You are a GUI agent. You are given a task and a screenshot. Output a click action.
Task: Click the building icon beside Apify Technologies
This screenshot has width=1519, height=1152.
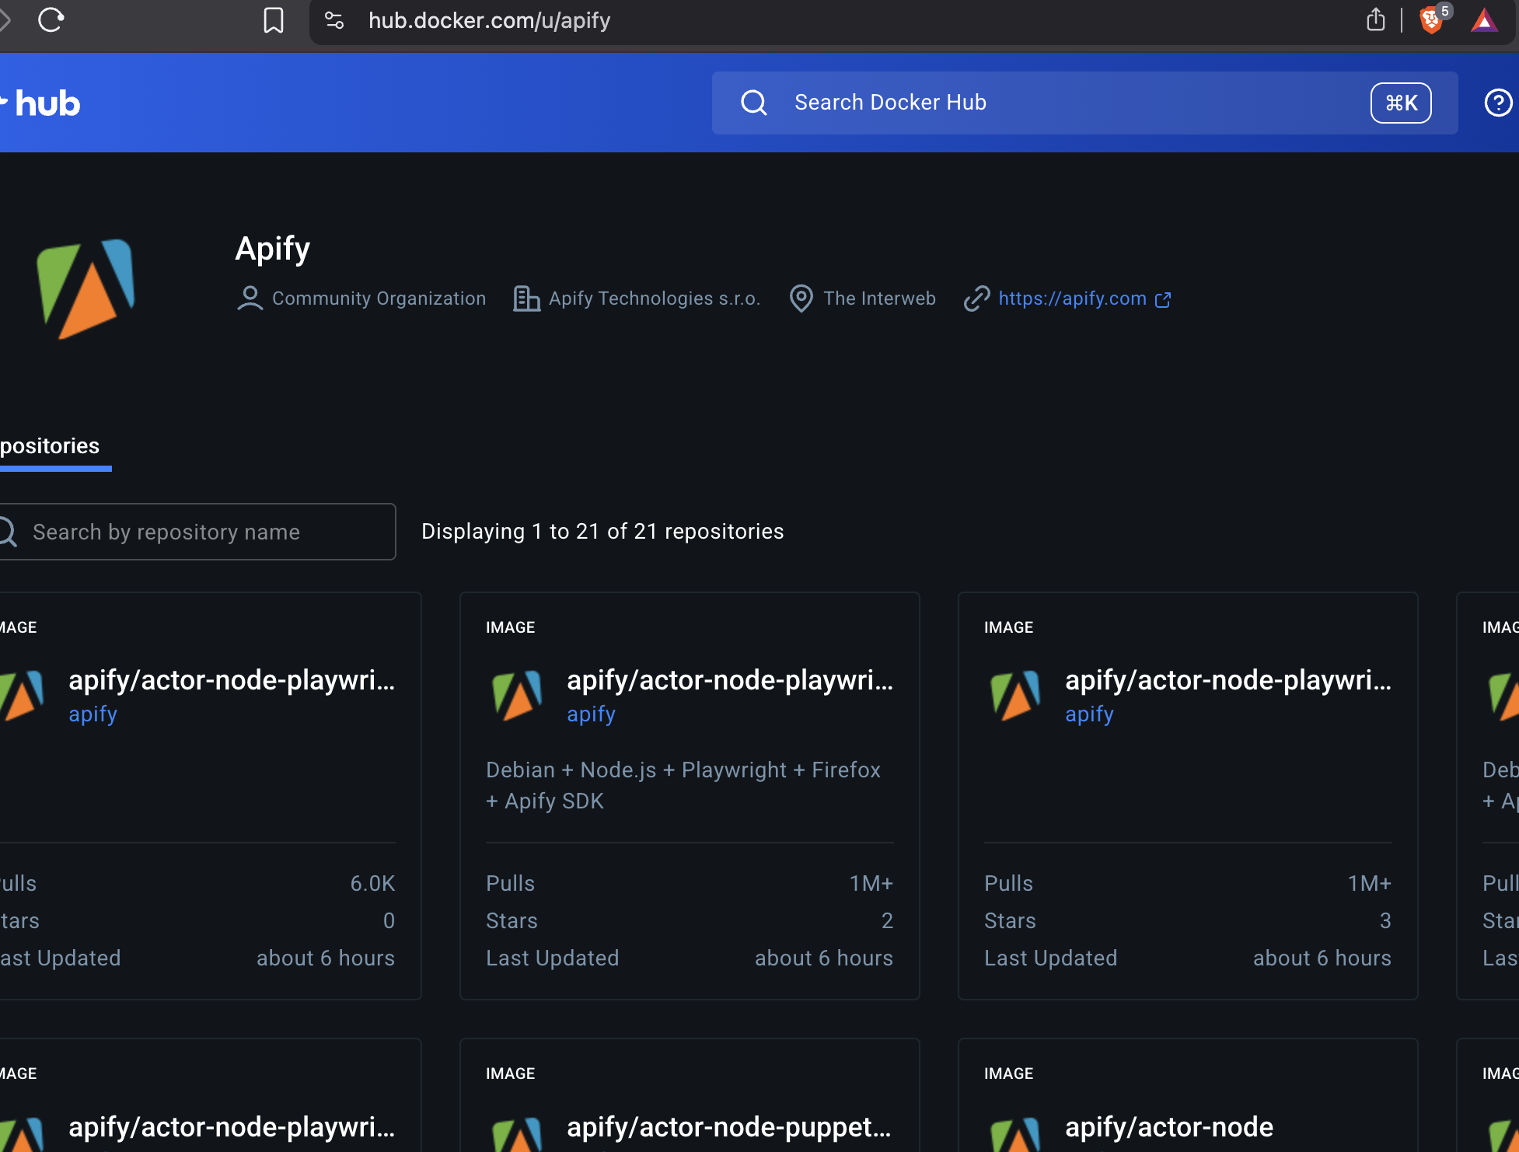[x=526, y=298]
